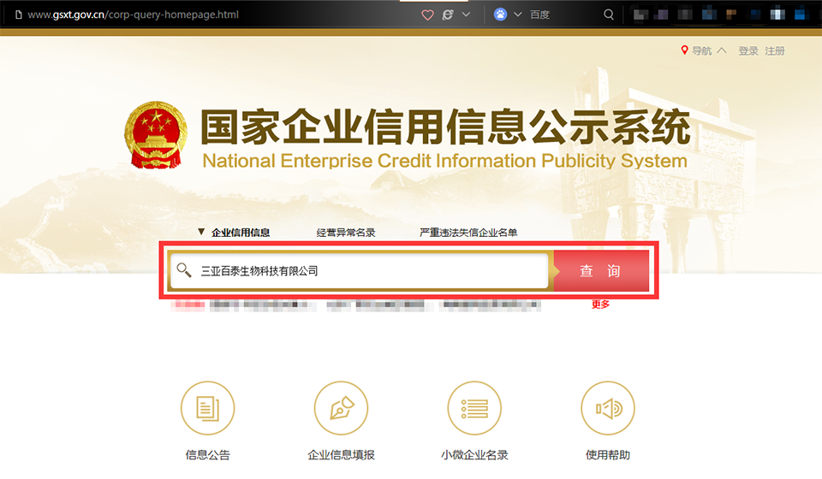Click the 小微企业名录 text label
The image size is (822, 479).
point(474,455)
